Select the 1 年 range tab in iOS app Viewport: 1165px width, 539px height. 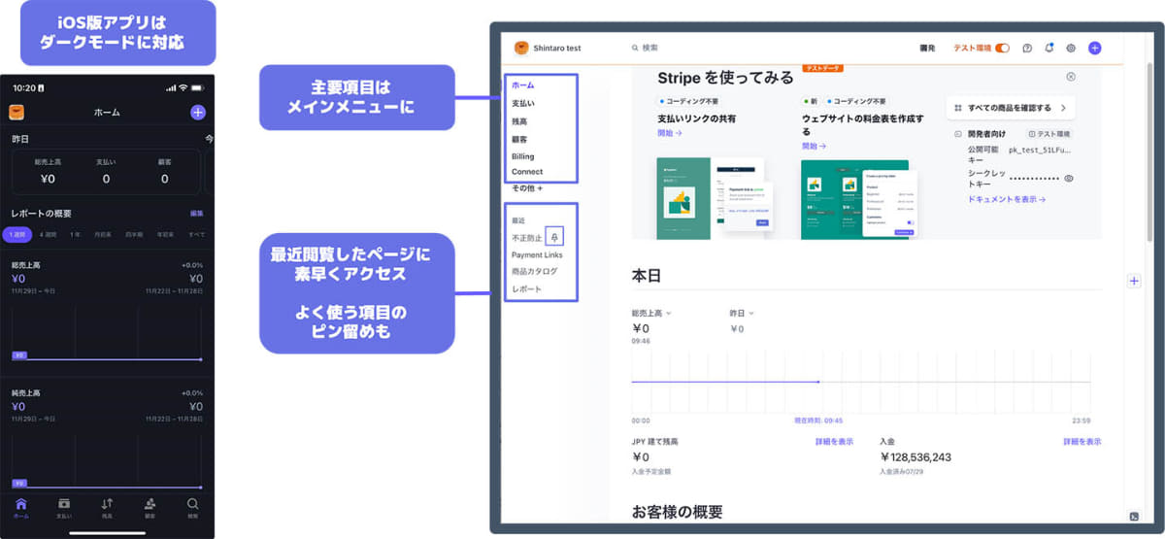76,234
